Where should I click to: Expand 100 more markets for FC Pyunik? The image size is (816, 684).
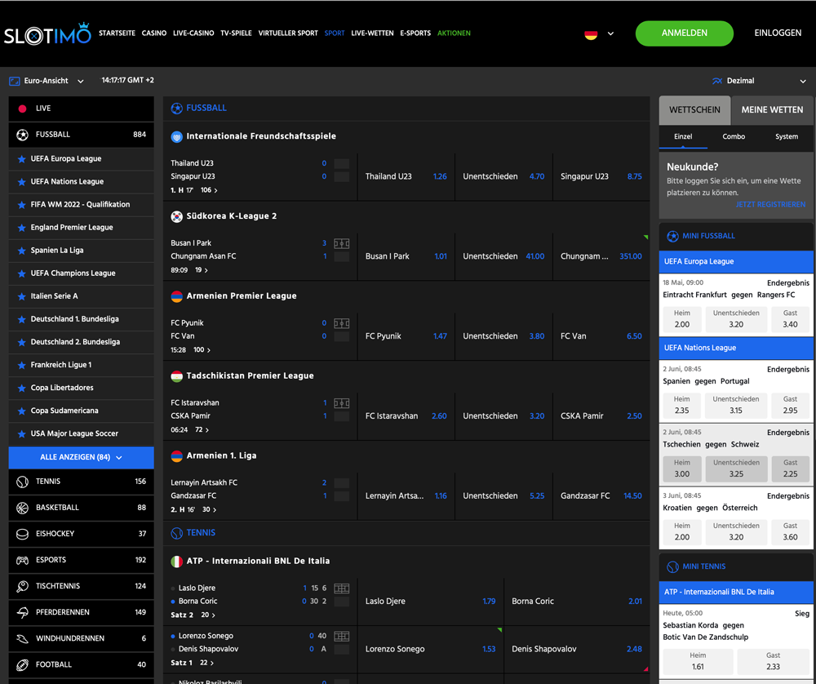(202, 350)
